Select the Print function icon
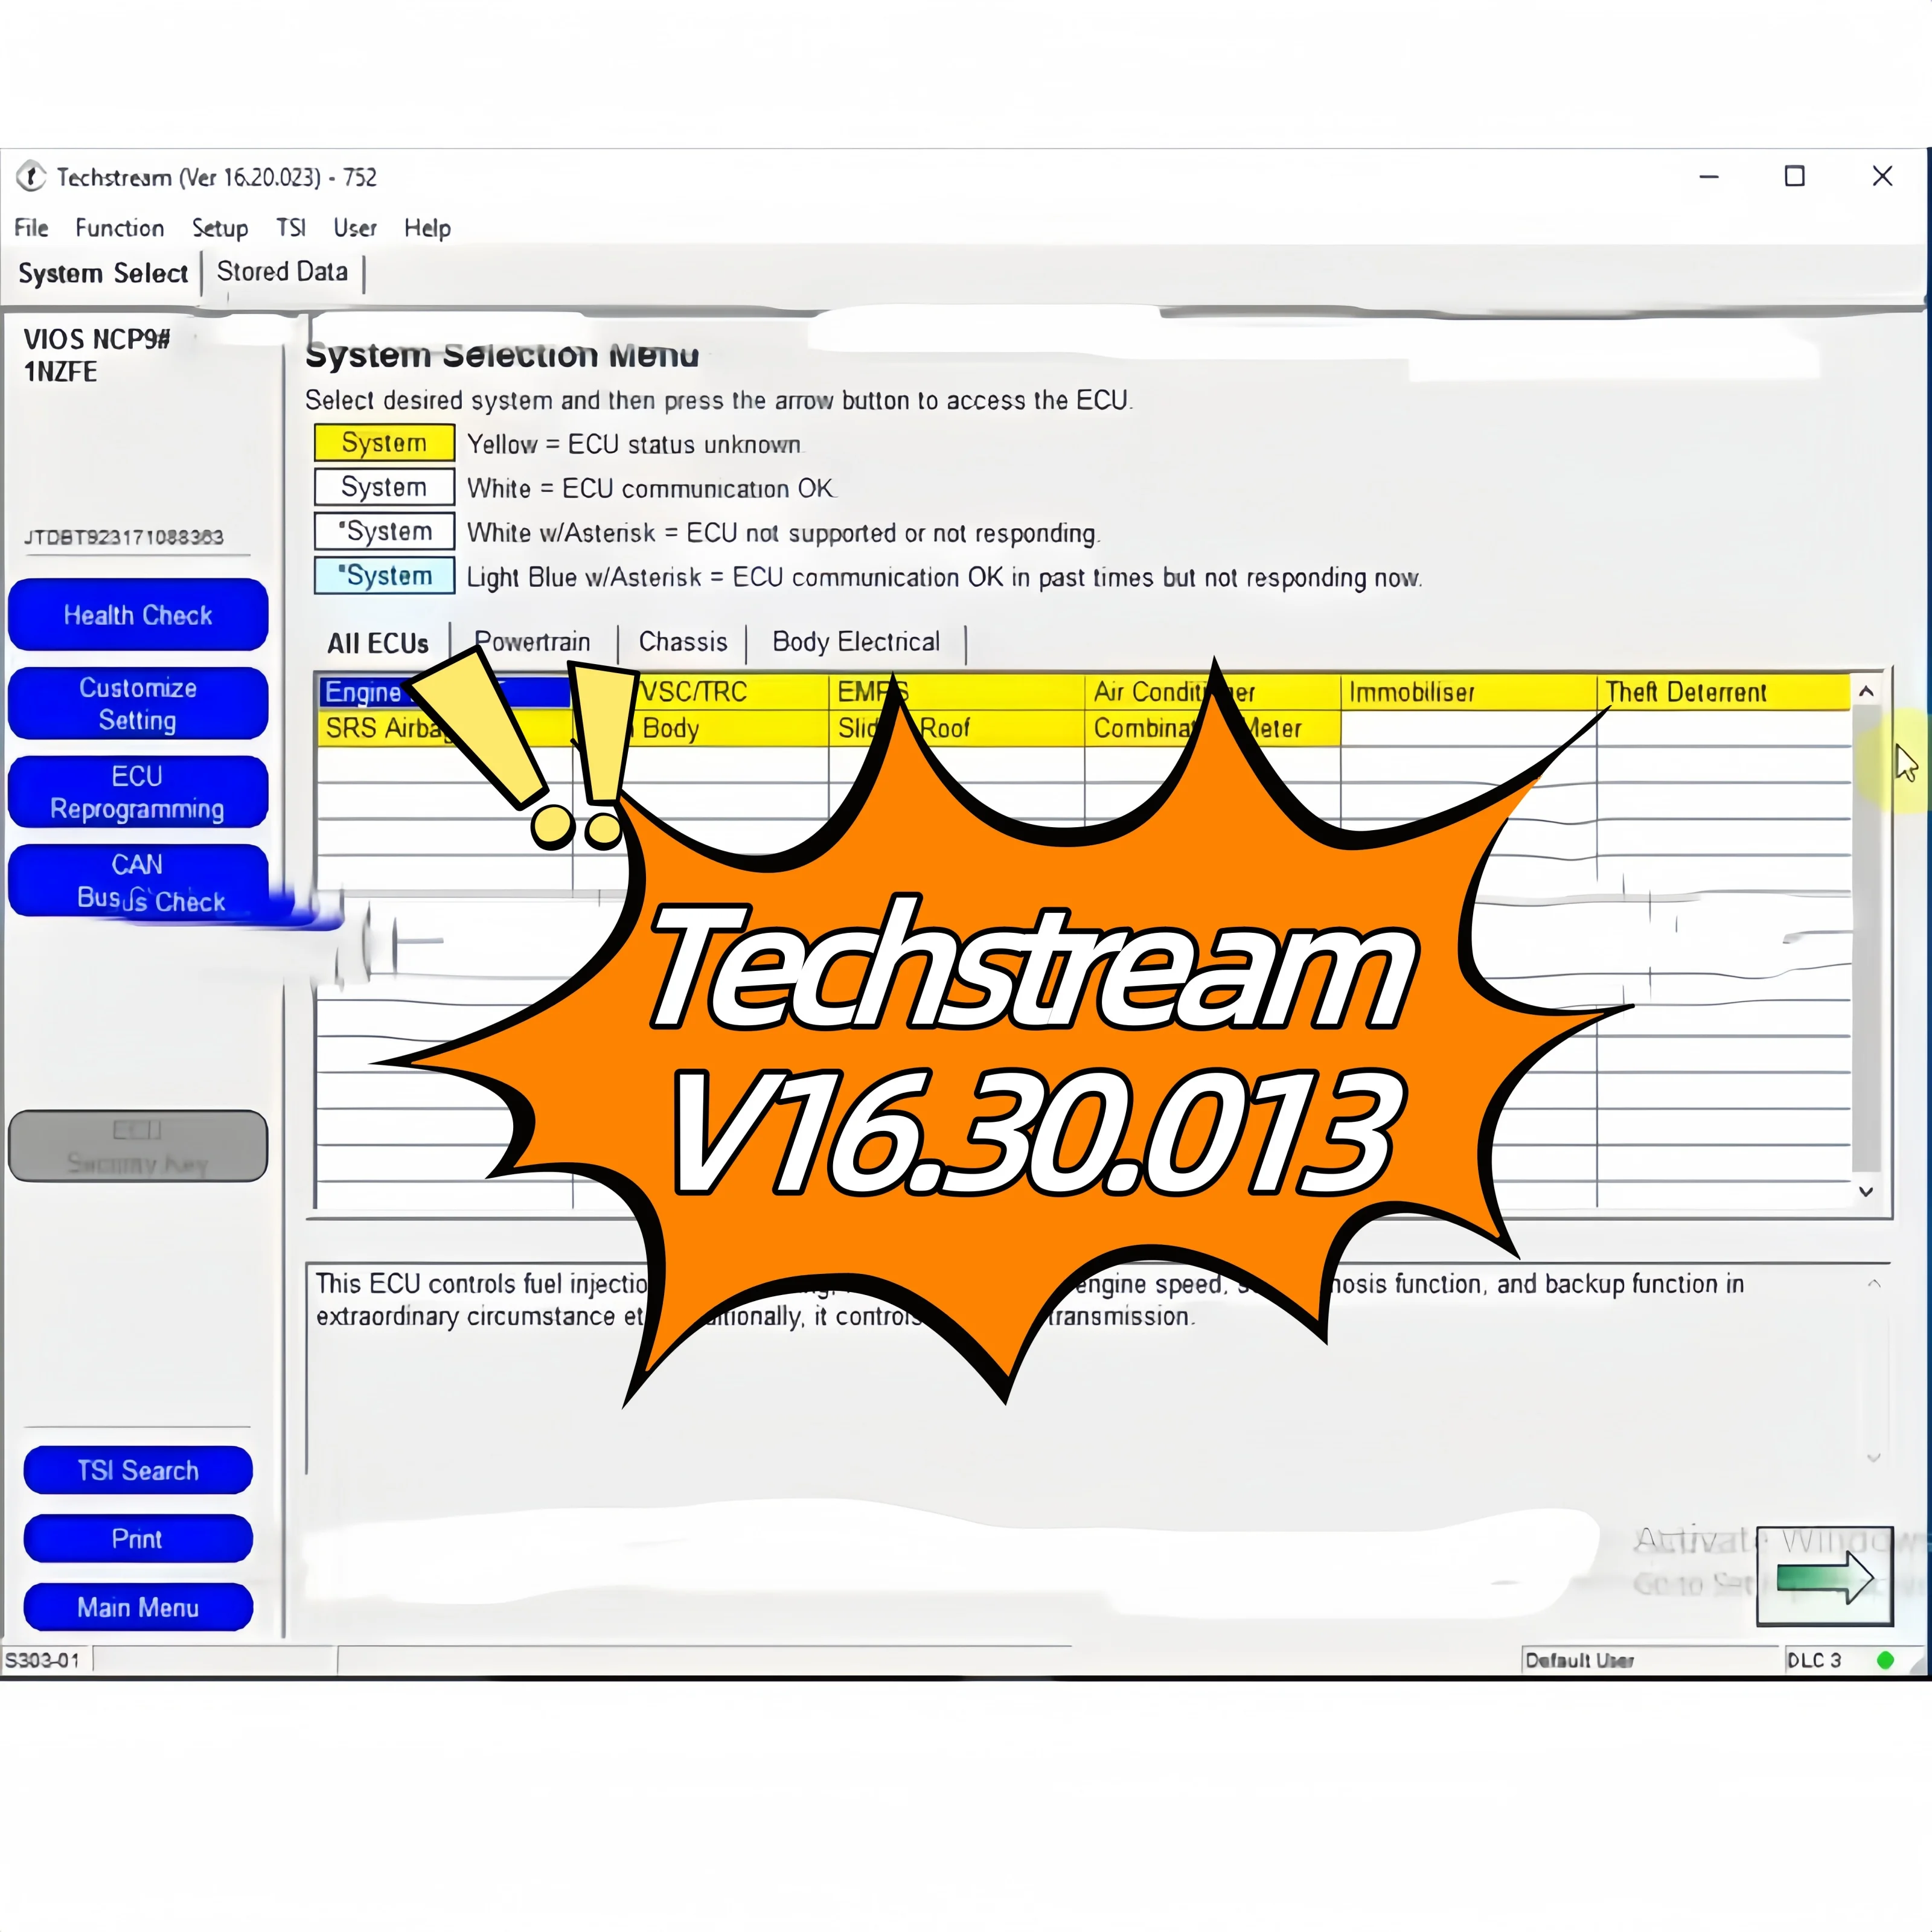The image size is (1932, 1932). point(138,1538)
